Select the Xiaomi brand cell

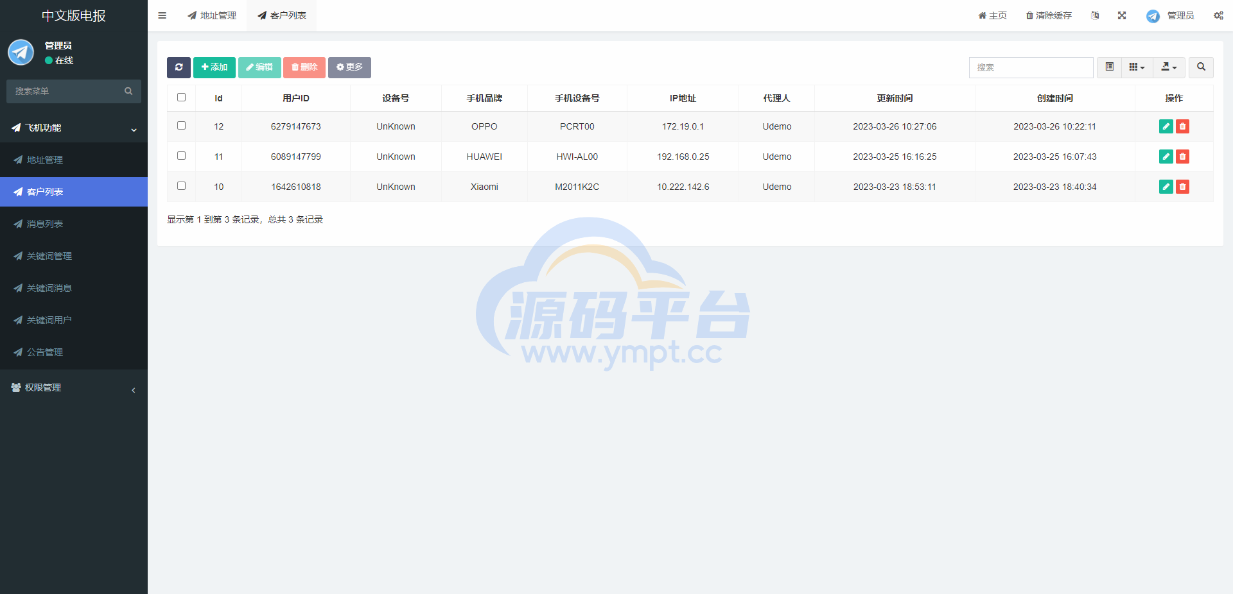tap(484, 187)
